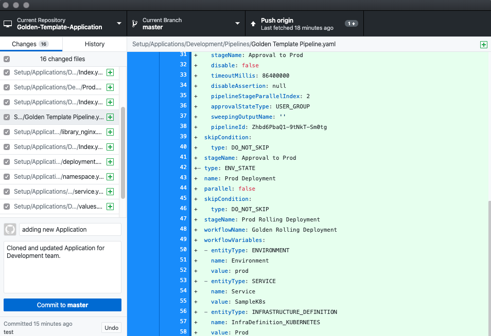Image resolution: width=491 pixels, height=336 pixels.
Task: Click the 16 count badge on Changes
Action: 44,44
